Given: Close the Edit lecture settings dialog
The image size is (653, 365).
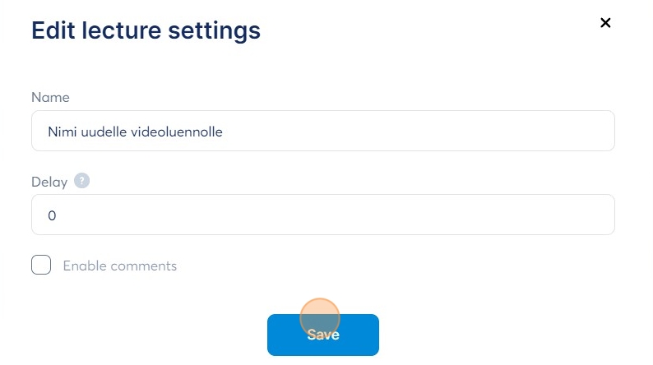Looking at the screenshot, I should pos(605,23).
